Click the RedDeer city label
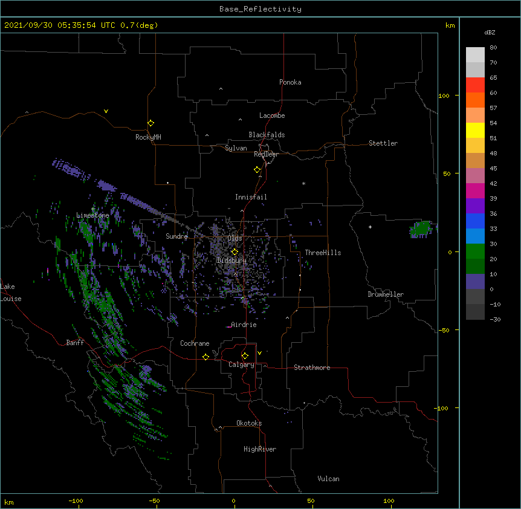The width and height of the screenshot is (521, 509). [x=266, y=154]
